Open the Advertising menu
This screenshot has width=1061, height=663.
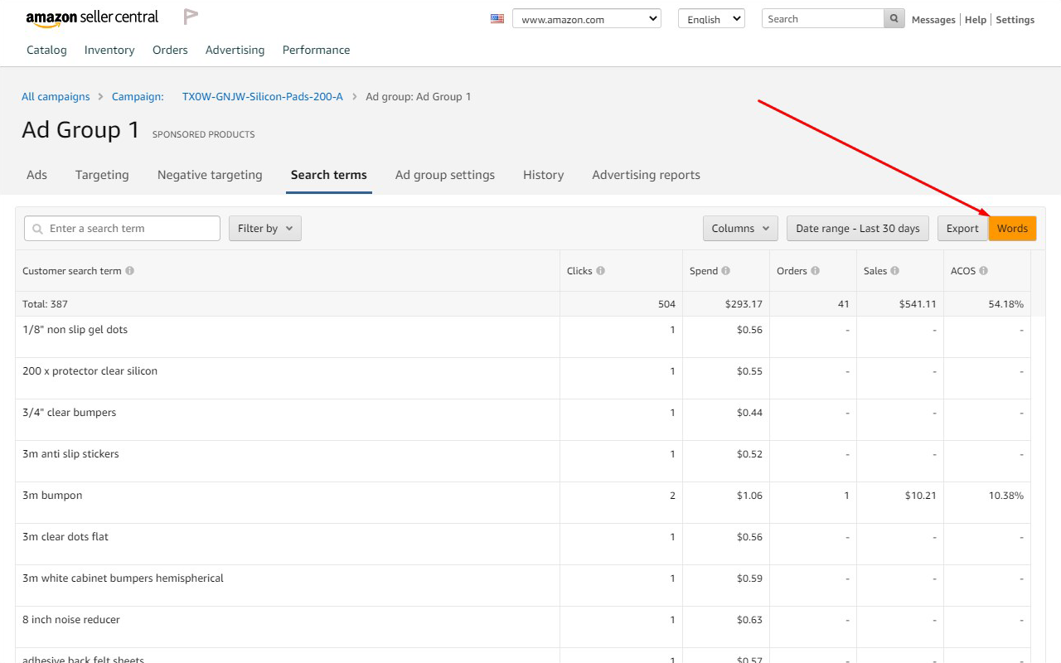pyautogui.click(x=235, y=50)
